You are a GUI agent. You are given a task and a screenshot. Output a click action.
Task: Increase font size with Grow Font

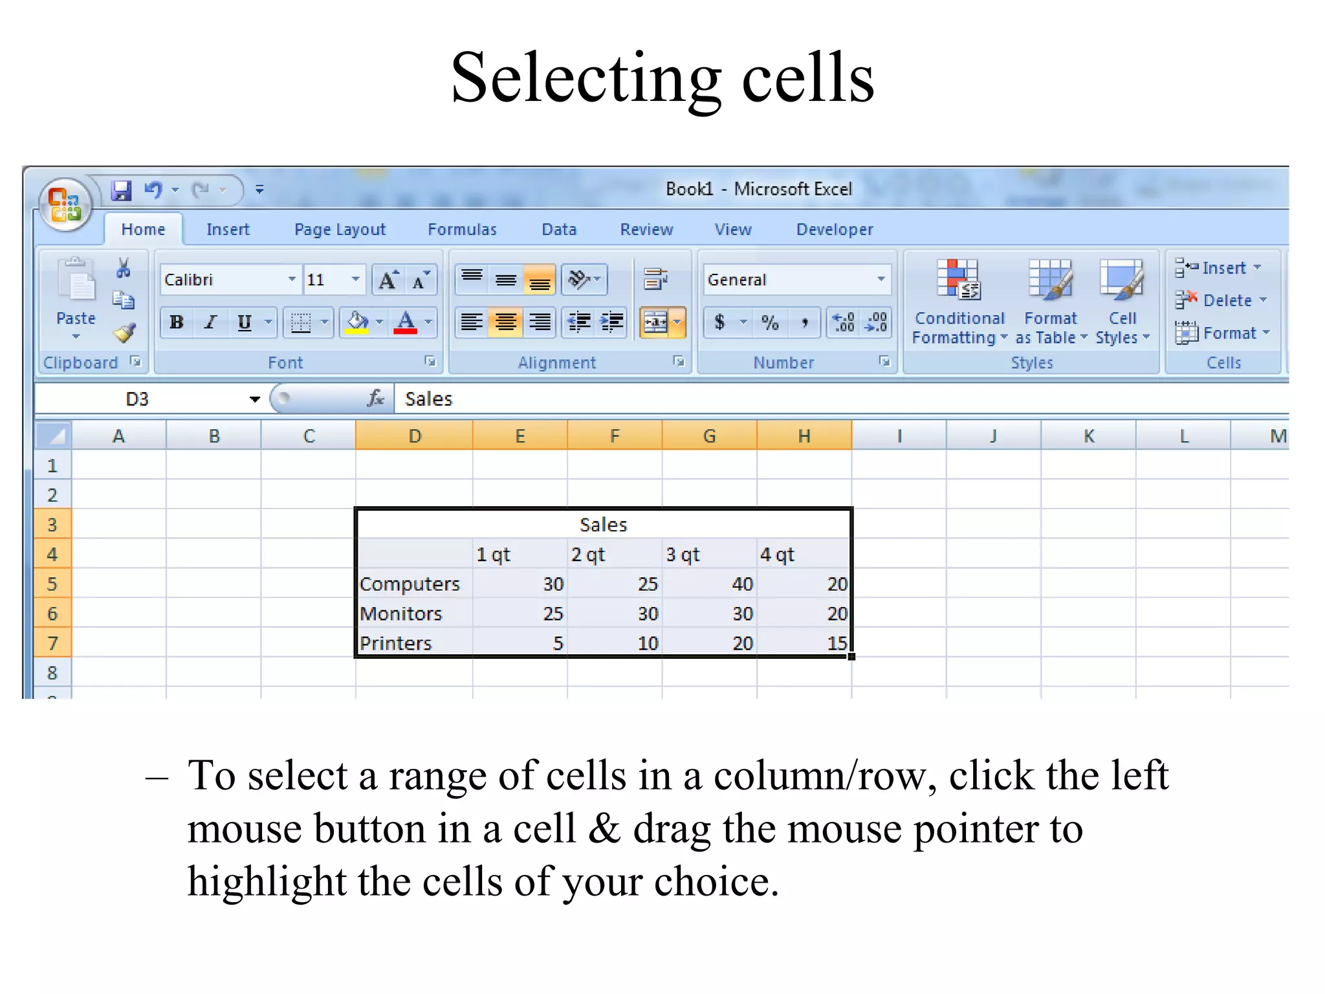coord(388,280)
